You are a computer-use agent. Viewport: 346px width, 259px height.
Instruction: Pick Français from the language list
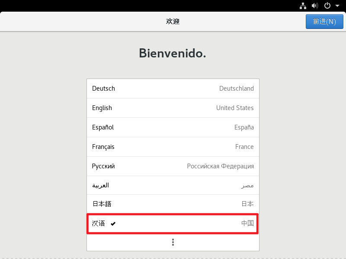(x=173, y=147)
